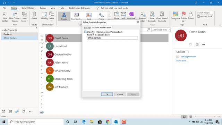Image resolution: width=222 pixels, height=125 pixels.
Task: Open the Bitdefender Antispam tab
Action: click(79, 8)
